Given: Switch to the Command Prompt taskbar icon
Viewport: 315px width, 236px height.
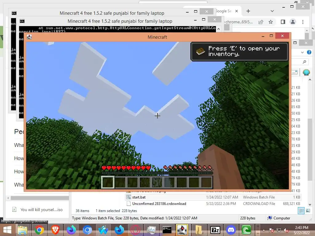Looking at the screenshot, I should (x=167, y=230).
